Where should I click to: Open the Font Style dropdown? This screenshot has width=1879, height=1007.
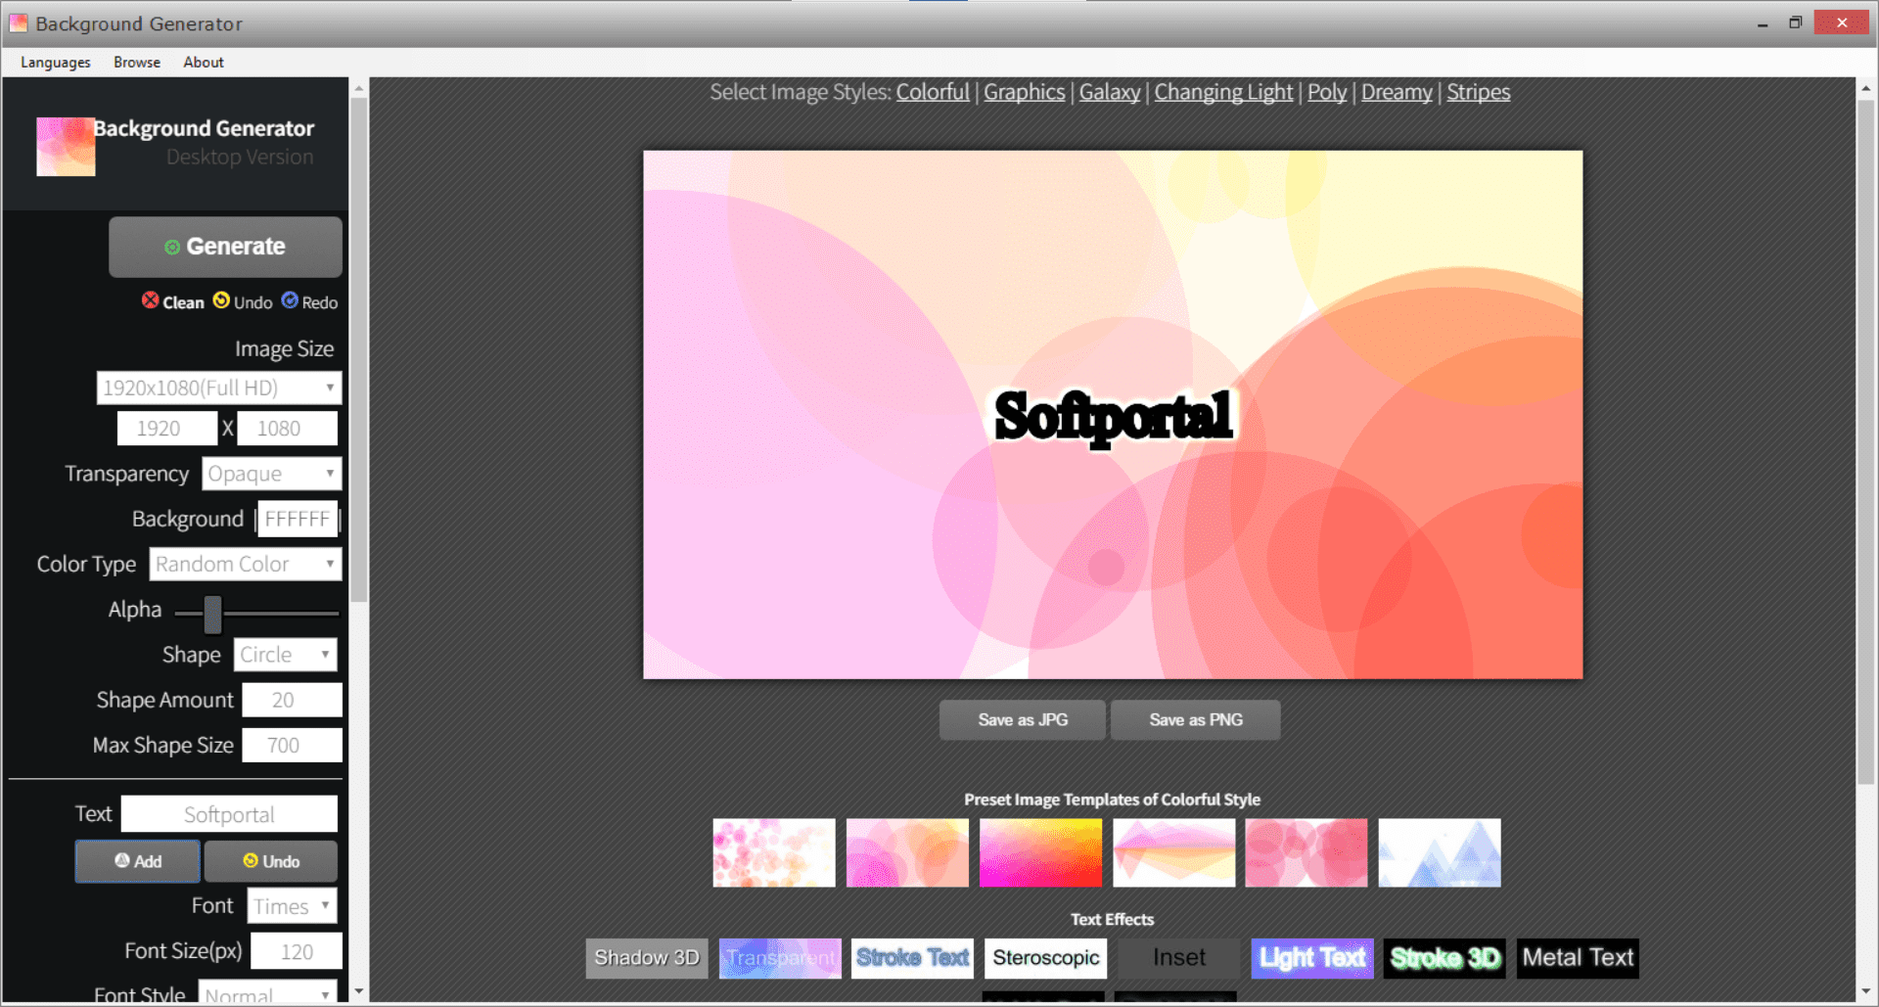coord(269,992)
